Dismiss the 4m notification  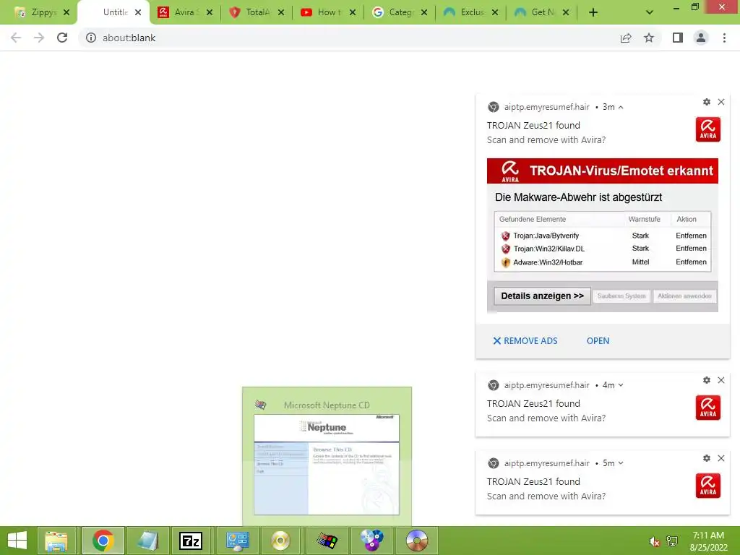pos(721,380)
